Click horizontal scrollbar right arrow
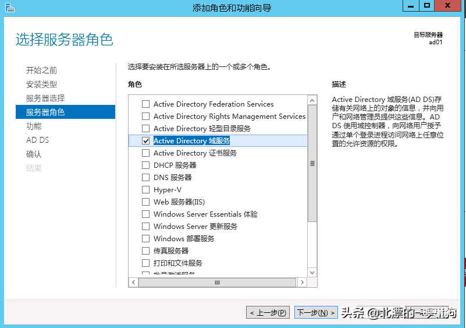The width and height of the screenshot is (466, 328). pos(302,282)
